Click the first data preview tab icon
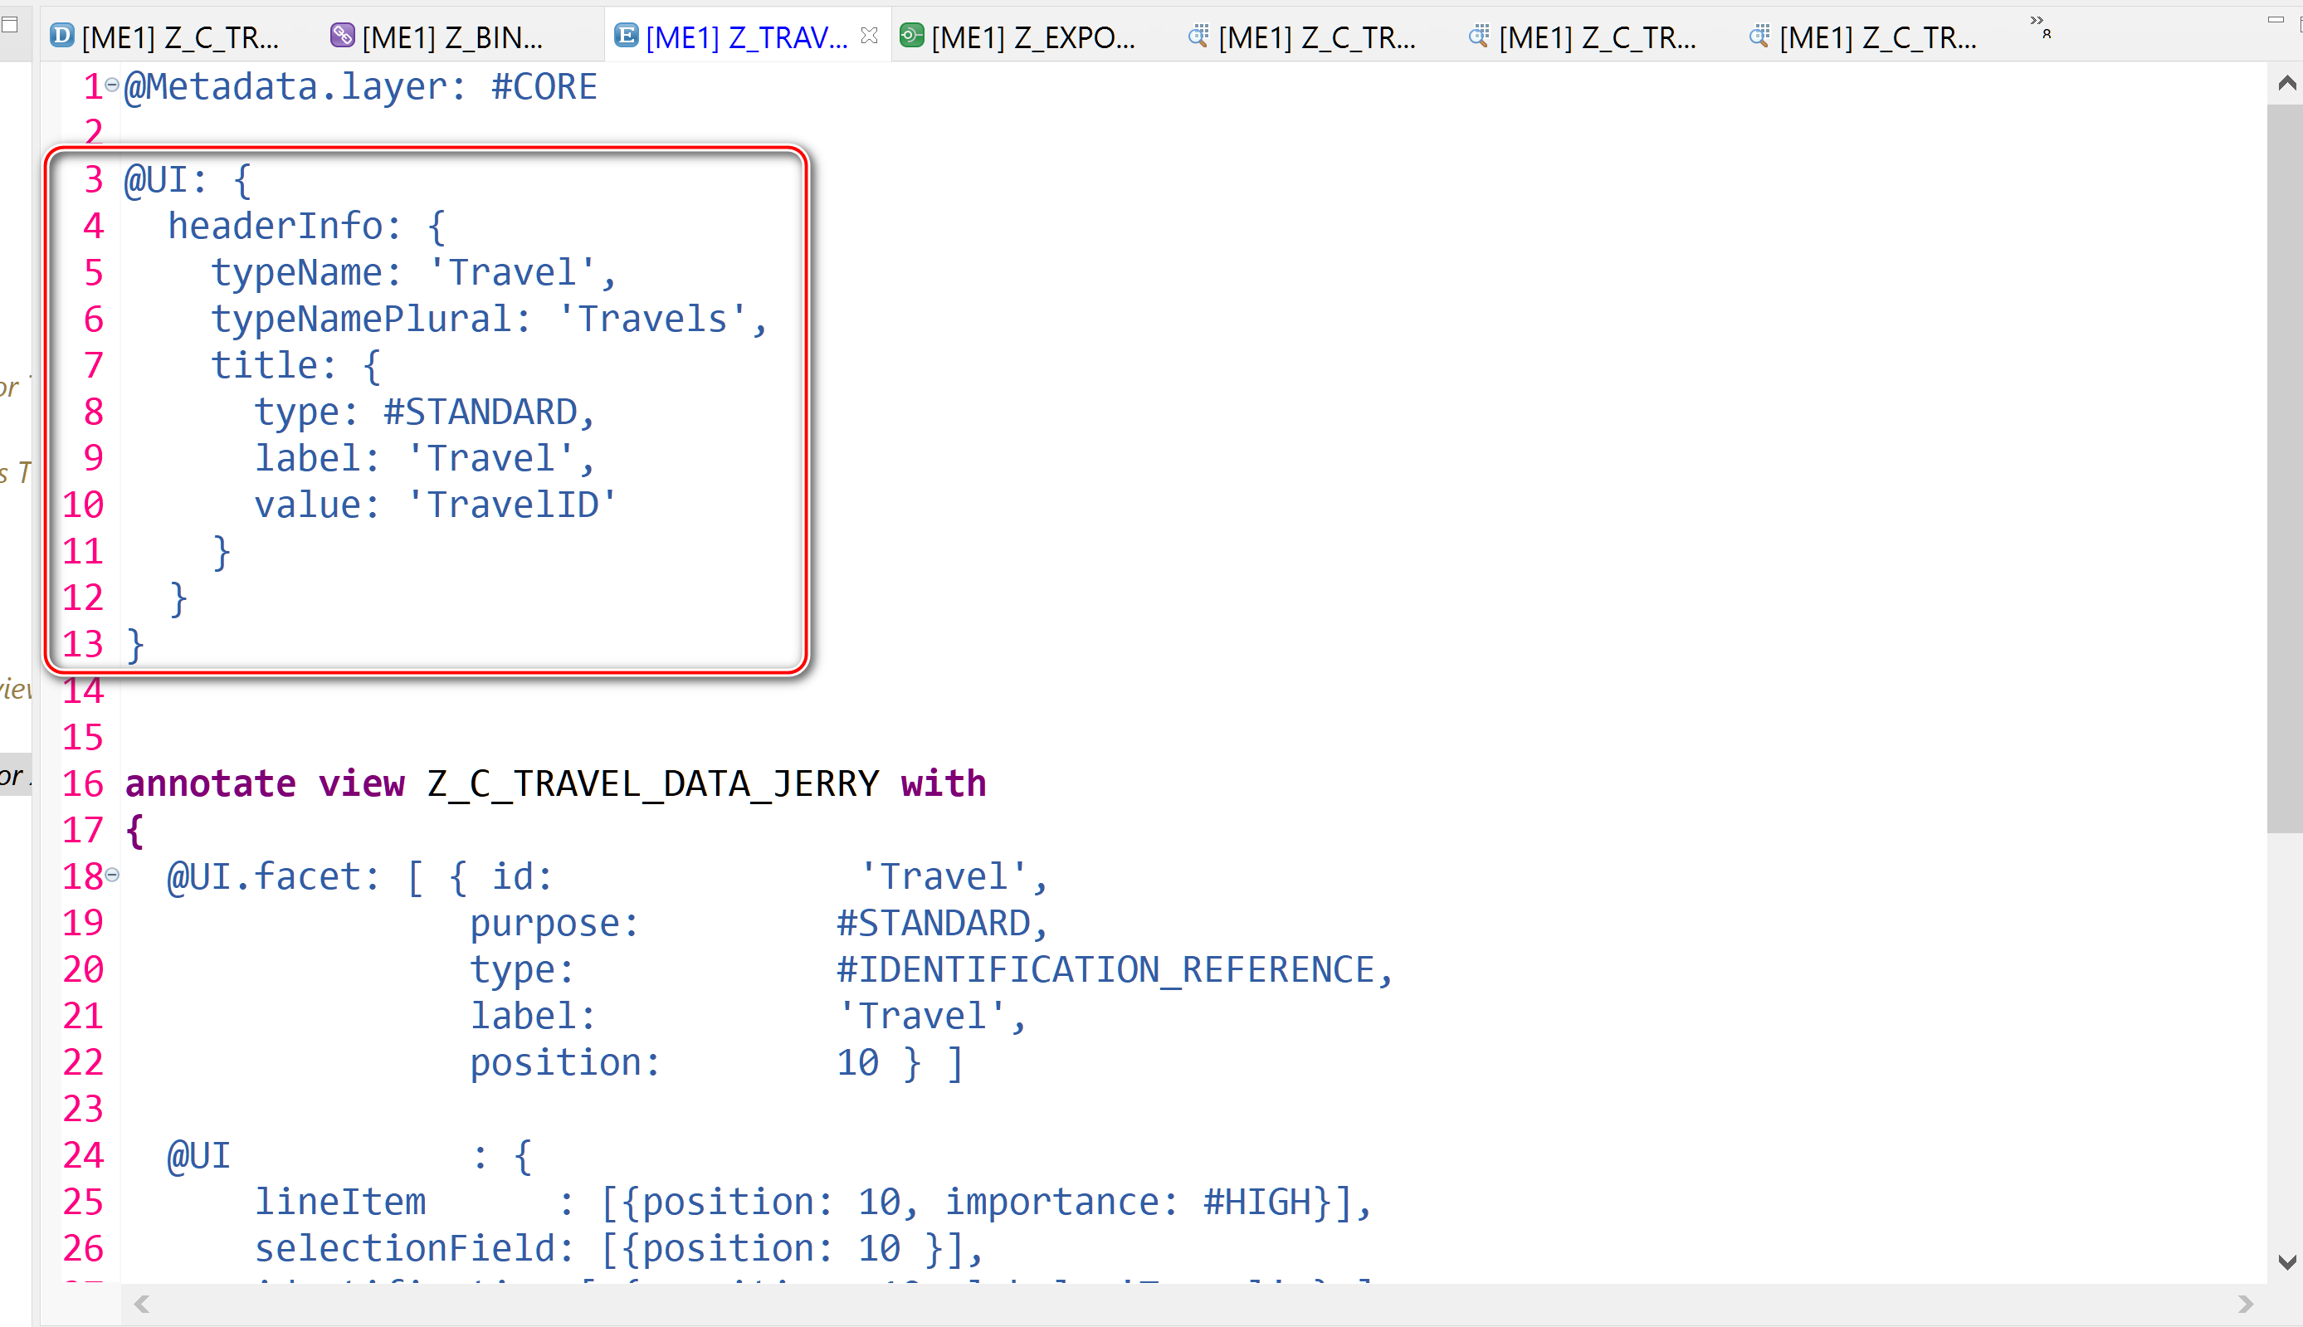Image resolution: width=2303 pixels, height=1327 pixels. click(x=1198, y=36)
